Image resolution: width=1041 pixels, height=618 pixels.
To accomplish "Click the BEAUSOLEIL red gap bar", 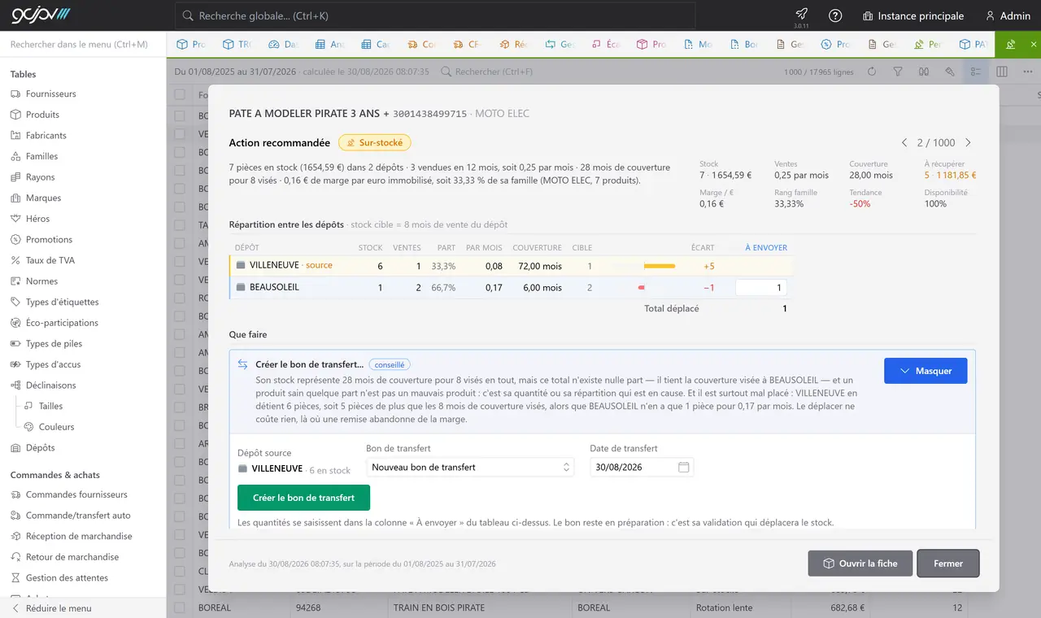I will click(641, 287).
